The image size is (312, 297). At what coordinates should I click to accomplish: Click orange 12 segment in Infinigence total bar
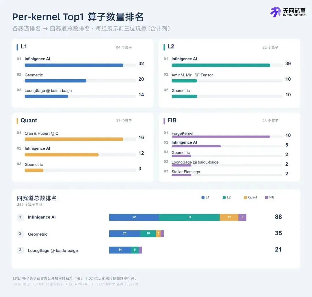click(229, 217)
